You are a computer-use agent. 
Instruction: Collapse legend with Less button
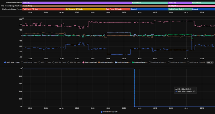click(x=210, y=62)
